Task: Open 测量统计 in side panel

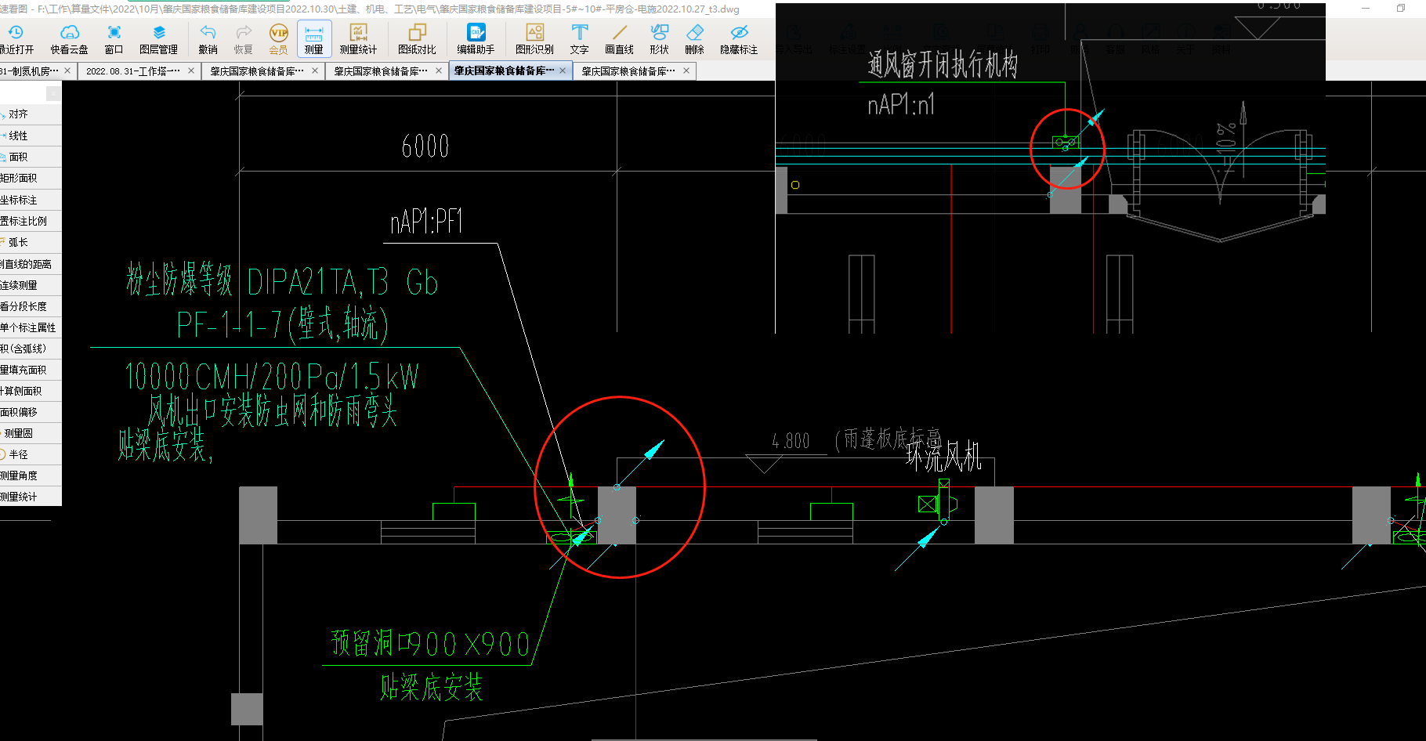Action: [31, 497]
